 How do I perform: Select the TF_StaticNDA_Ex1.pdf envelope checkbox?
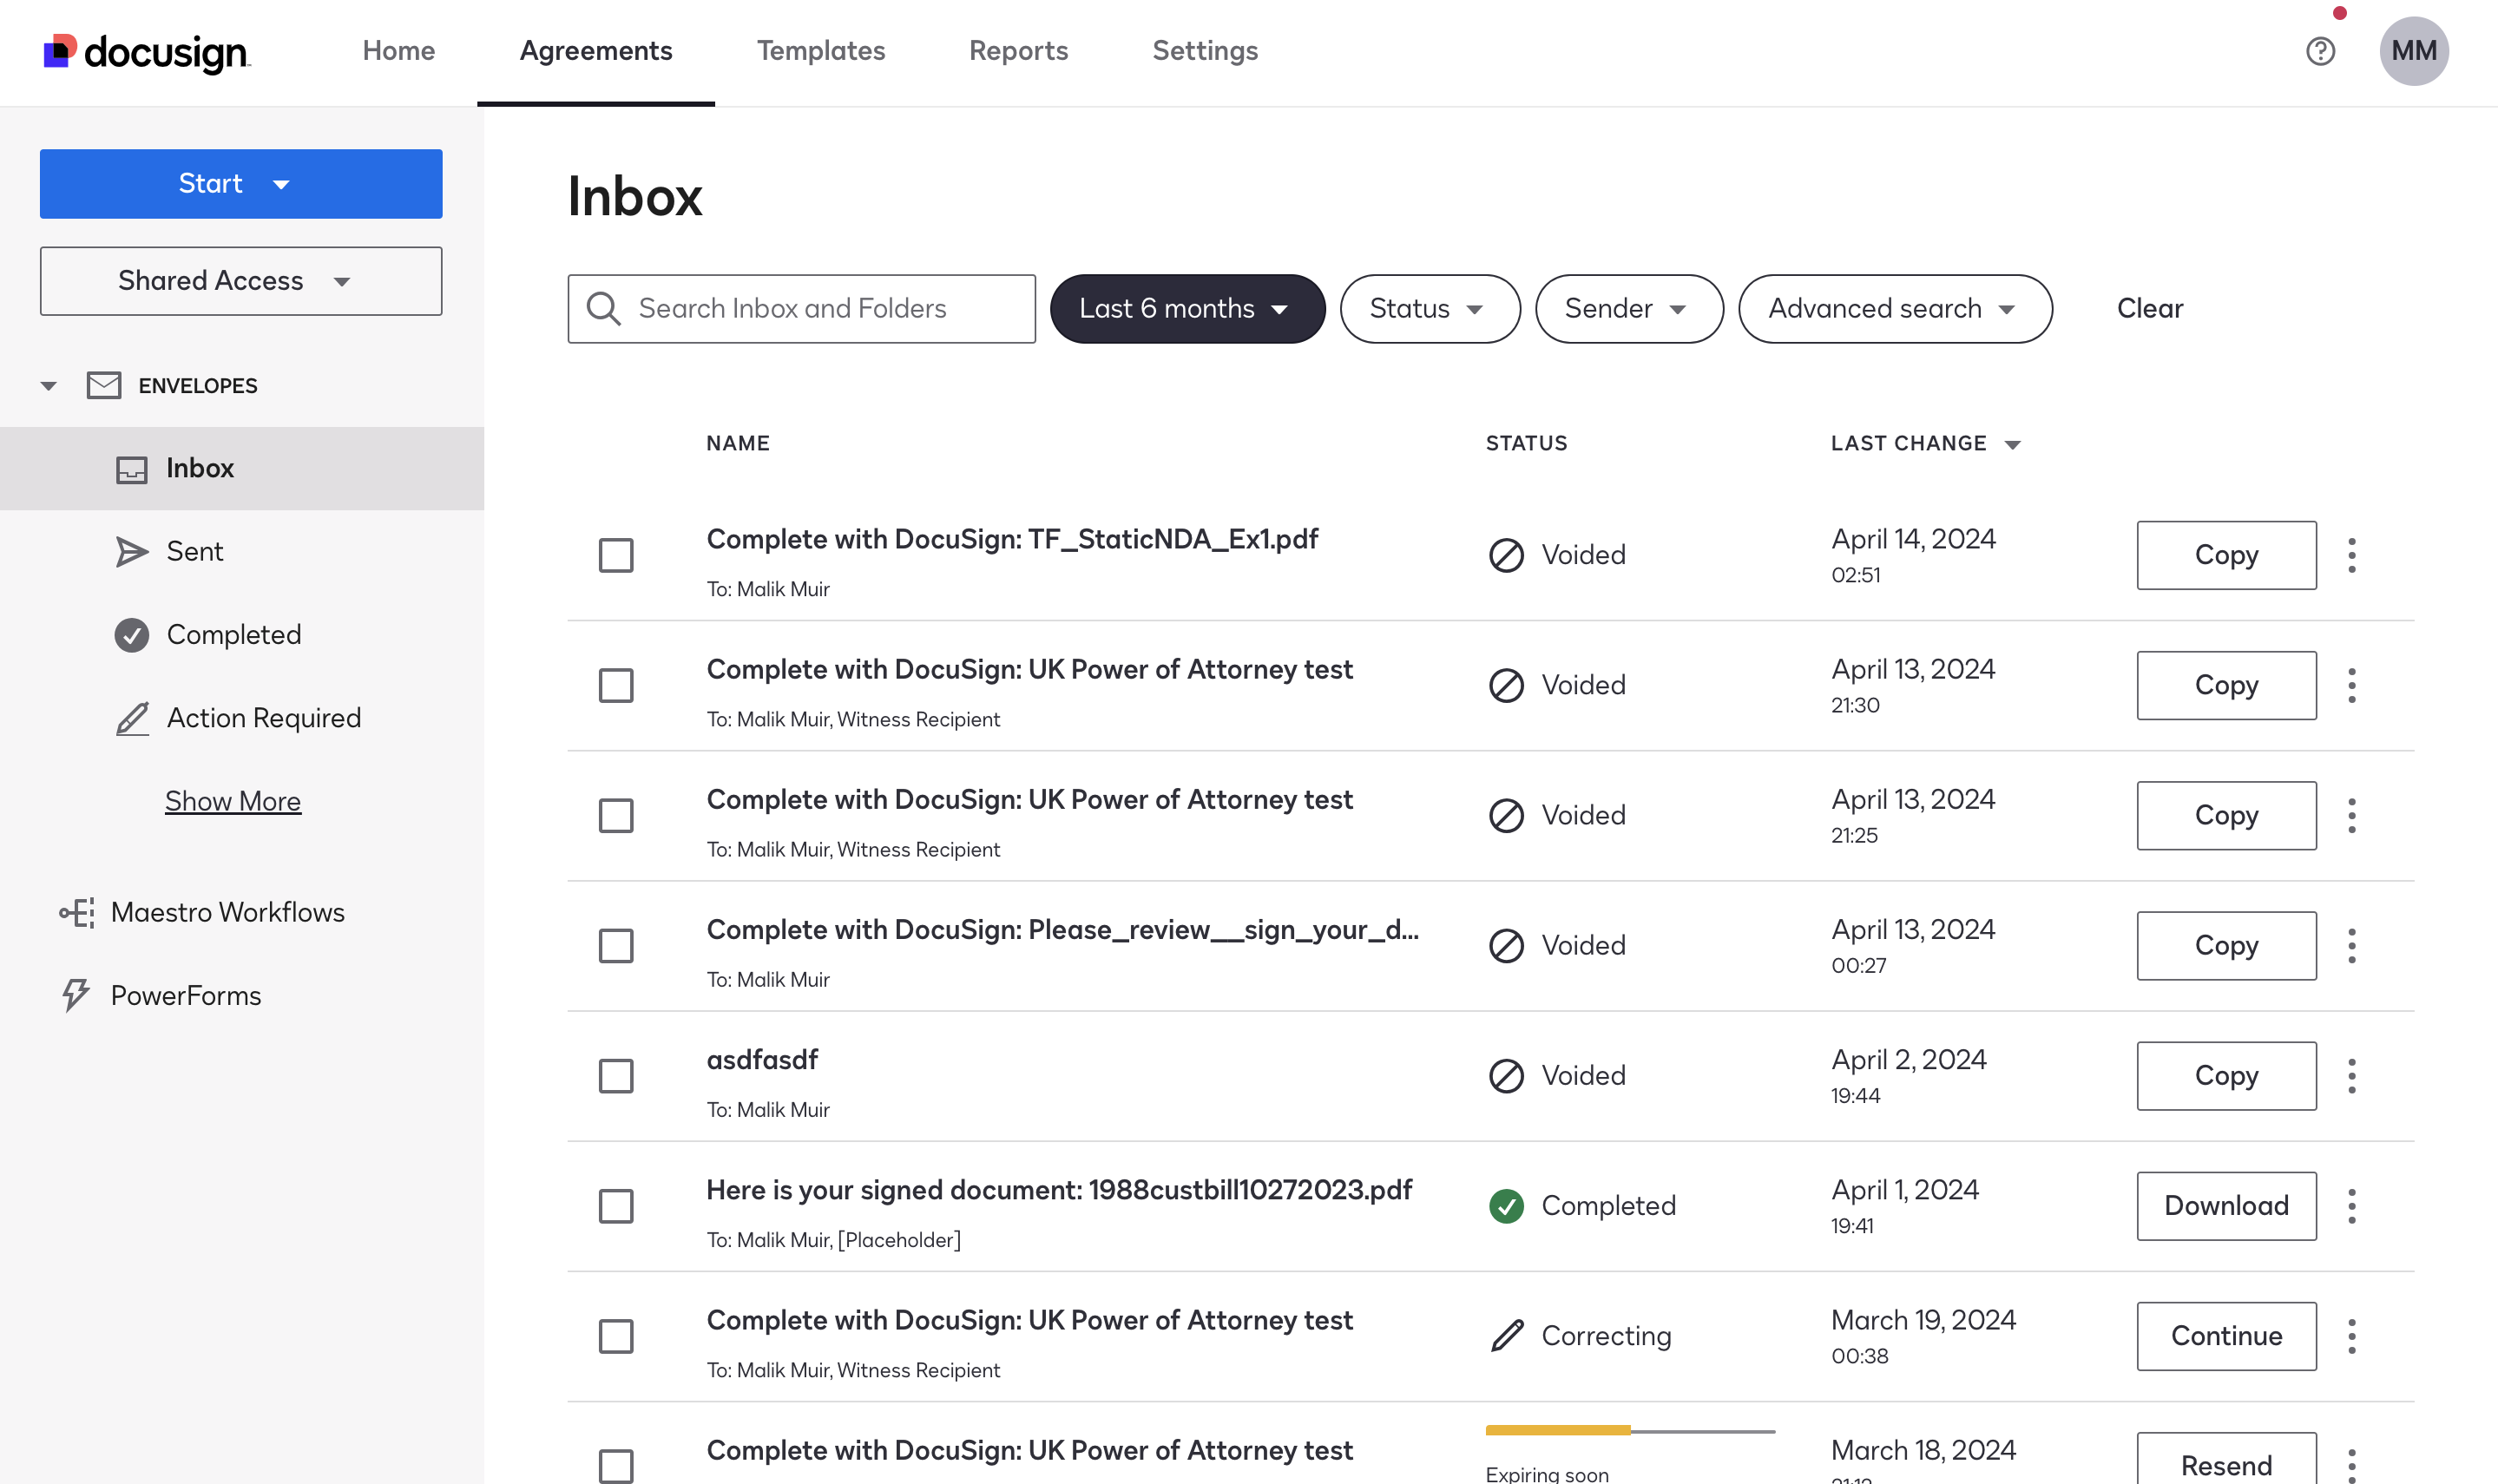point(616,556)
